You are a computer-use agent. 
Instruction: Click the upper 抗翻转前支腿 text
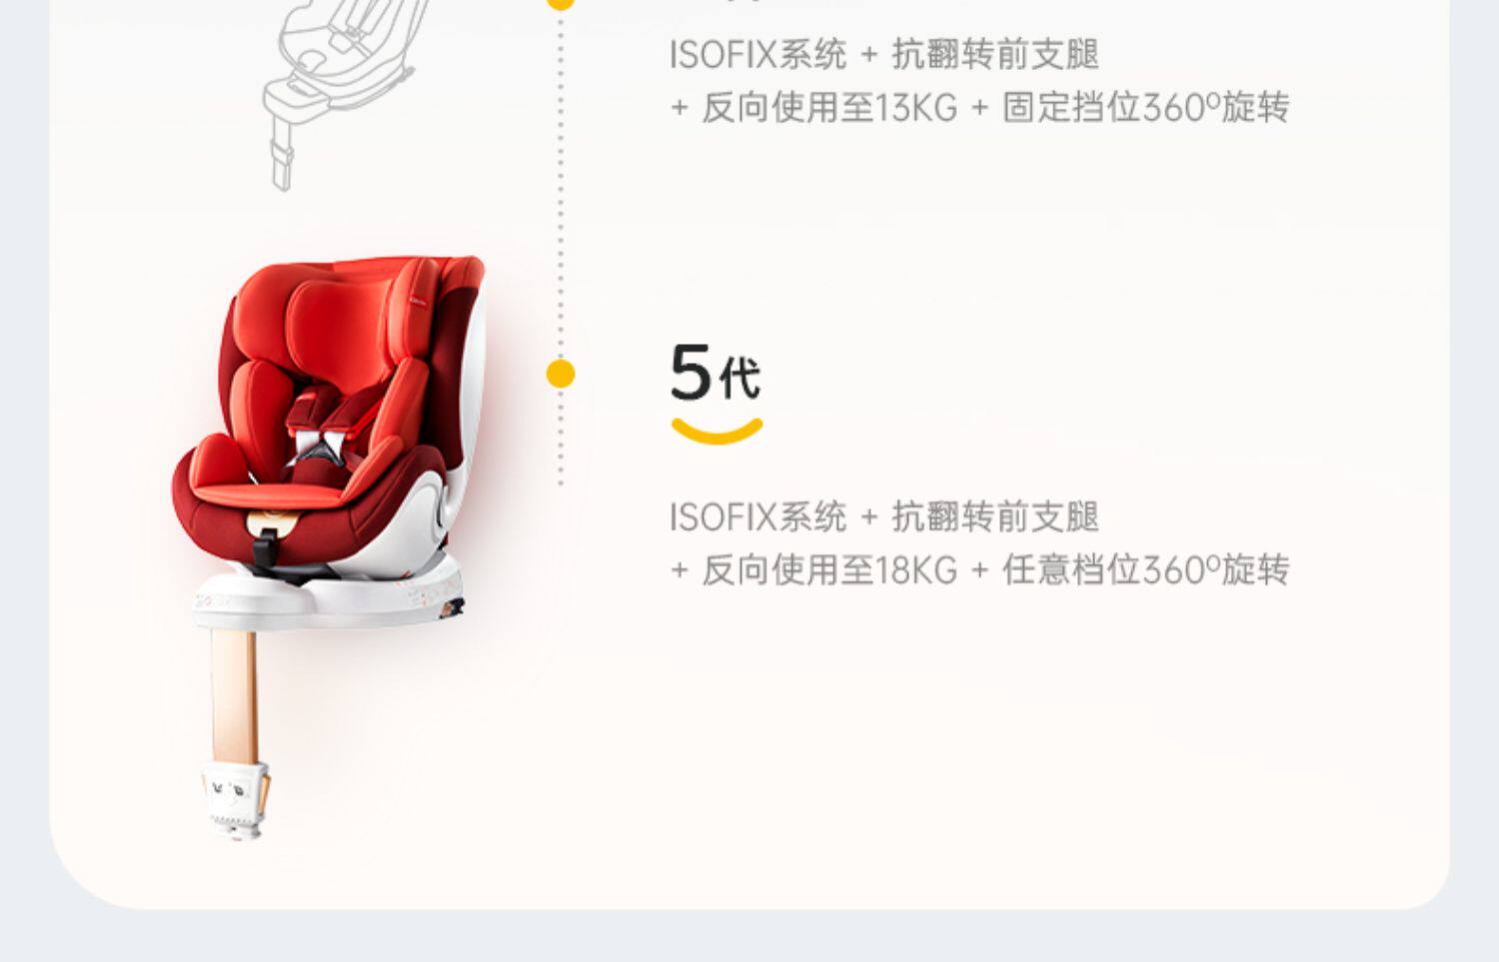(994, 54)
